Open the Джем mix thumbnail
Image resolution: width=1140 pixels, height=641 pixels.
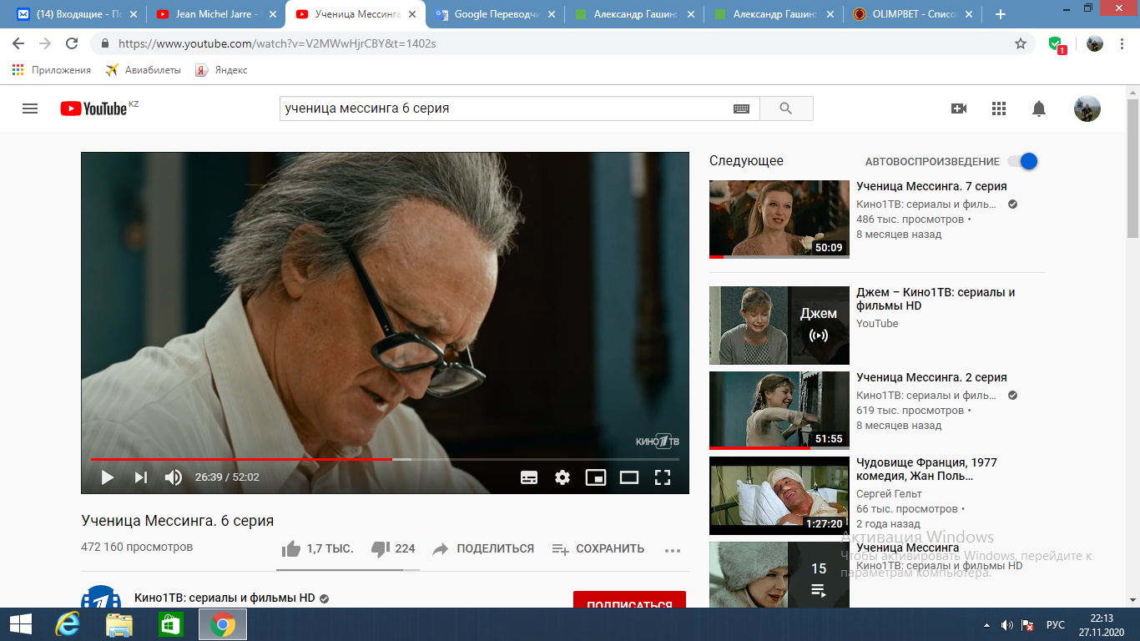(779, 326)
